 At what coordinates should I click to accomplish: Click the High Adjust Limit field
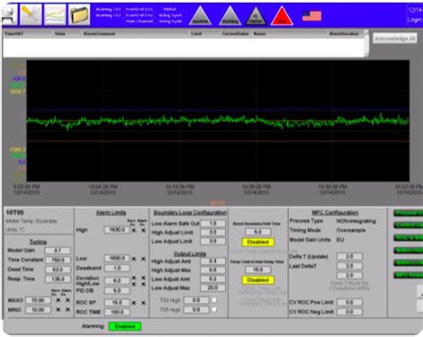point(212,233)
